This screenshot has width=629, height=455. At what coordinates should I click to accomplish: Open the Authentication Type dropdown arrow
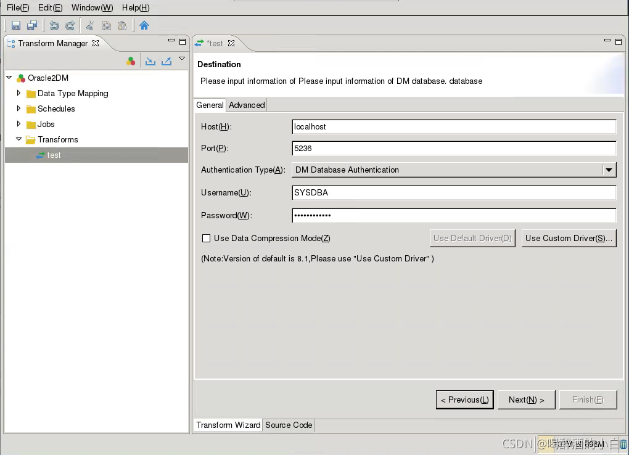[609, 170]
